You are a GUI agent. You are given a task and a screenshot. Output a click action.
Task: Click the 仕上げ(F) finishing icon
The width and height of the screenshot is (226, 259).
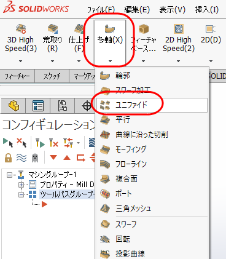coord(79,29)
